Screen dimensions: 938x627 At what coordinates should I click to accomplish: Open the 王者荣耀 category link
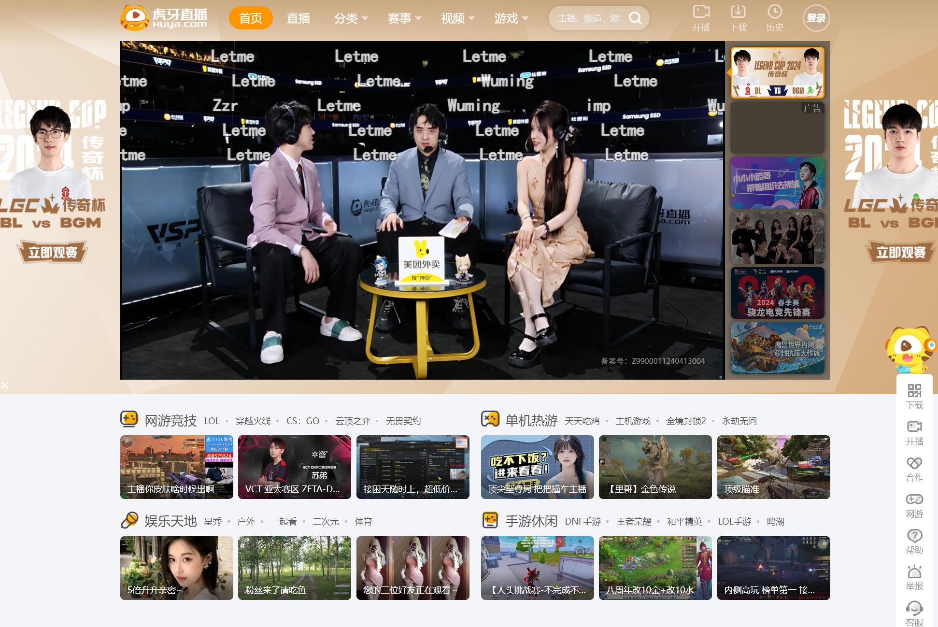[634, 522]
